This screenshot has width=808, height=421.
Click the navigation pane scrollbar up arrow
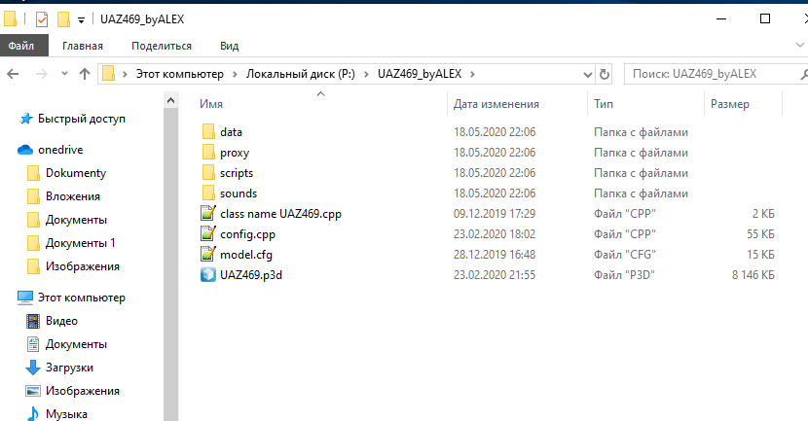(170, 101)
